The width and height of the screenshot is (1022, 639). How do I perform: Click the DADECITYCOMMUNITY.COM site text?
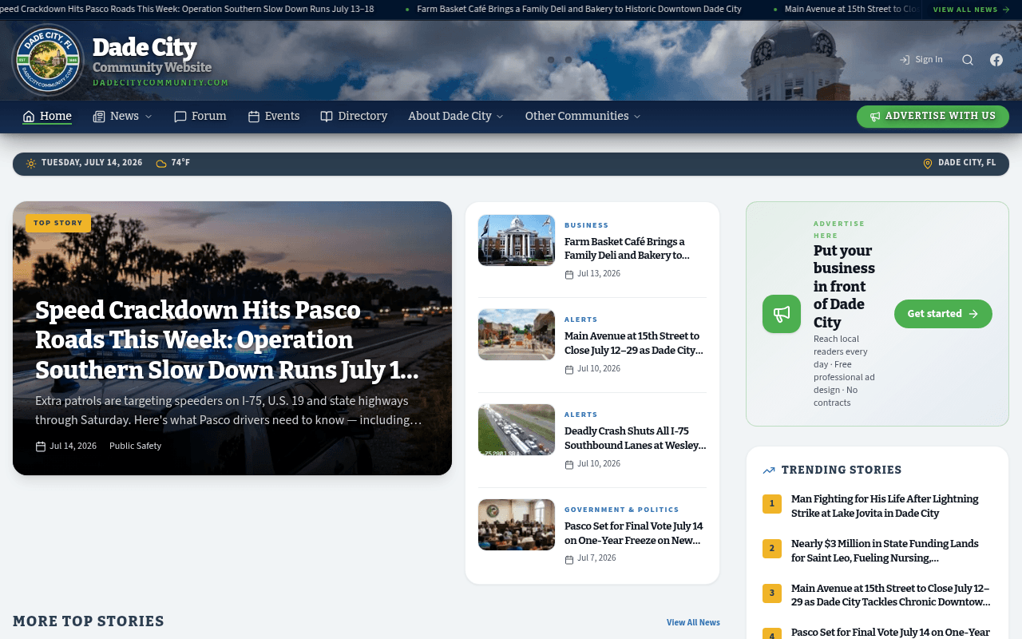coord(160,83)
